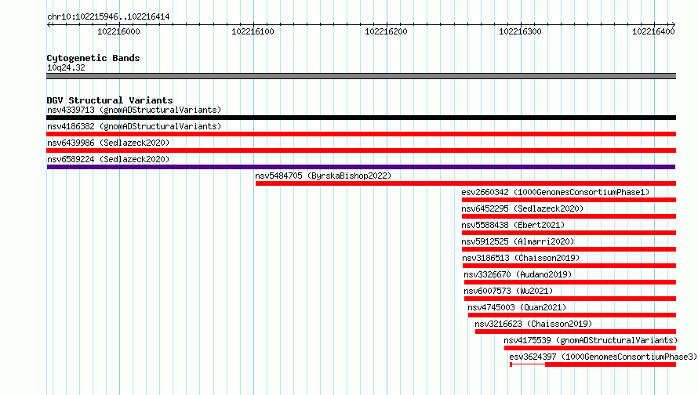Click the purple bar of nsv6589224
This screenshot has height=395, width=698.
click(361, 167)
